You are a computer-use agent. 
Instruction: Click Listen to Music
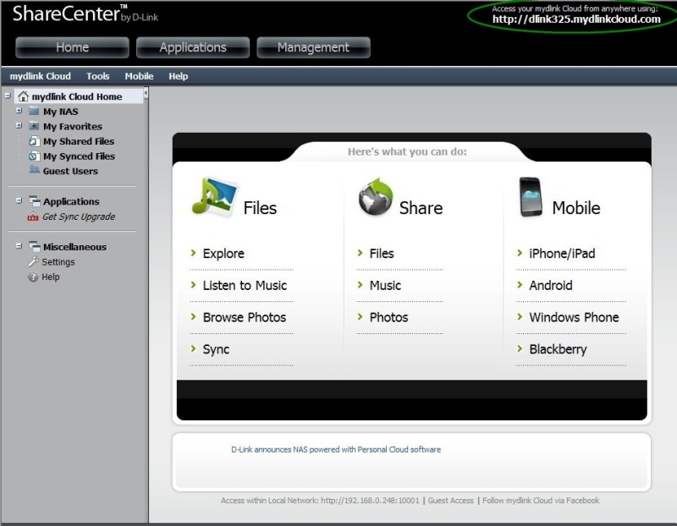click(245, 285)
